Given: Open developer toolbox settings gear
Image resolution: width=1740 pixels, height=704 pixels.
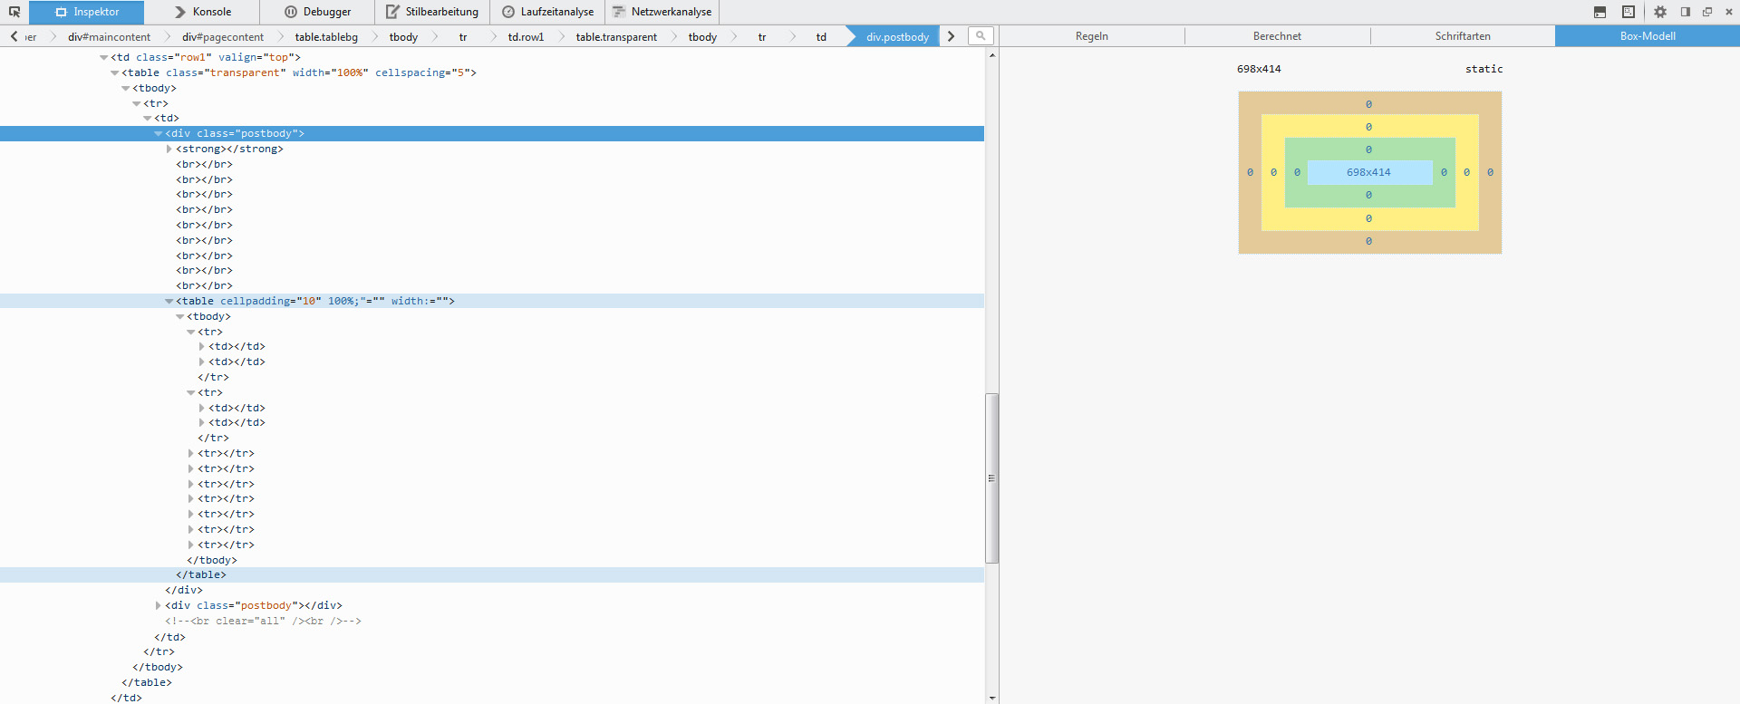Looking at the screenshot, I should (x=1660, y=12).
